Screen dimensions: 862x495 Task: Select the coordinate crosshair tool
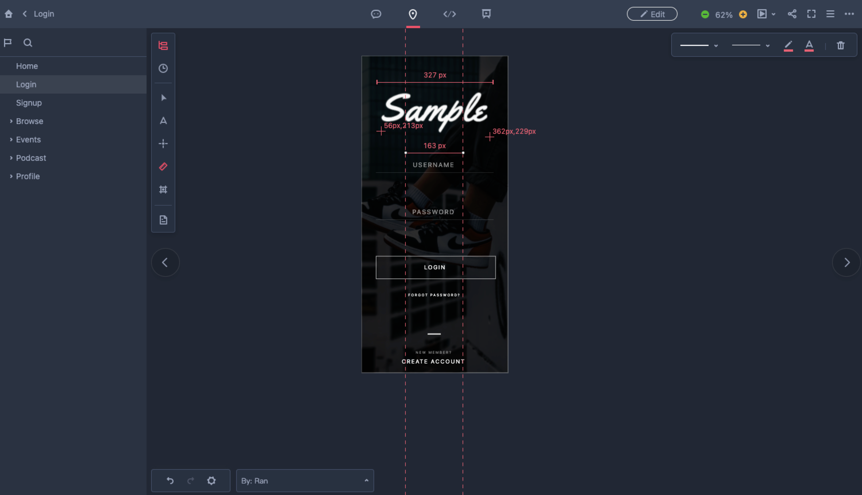click(163, 144)
